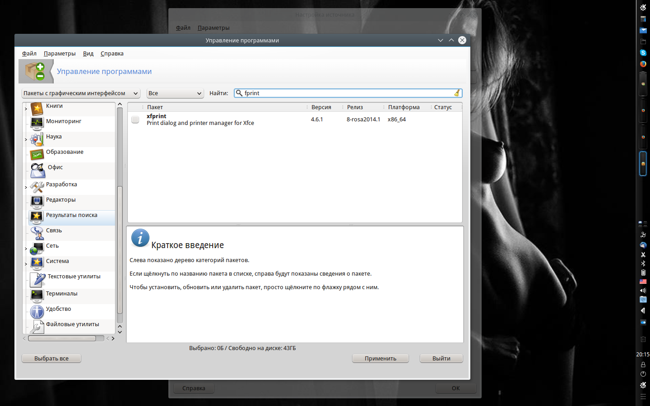Image resolution: width=650 pixels, height=406 pixels.
Task: Select the Результаты поиска tree row
Action: point(72,218)
